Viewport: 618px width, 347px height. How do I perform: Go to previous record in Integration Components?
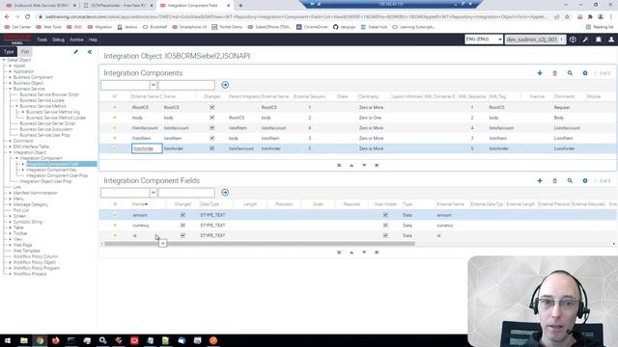coord(351,165)
